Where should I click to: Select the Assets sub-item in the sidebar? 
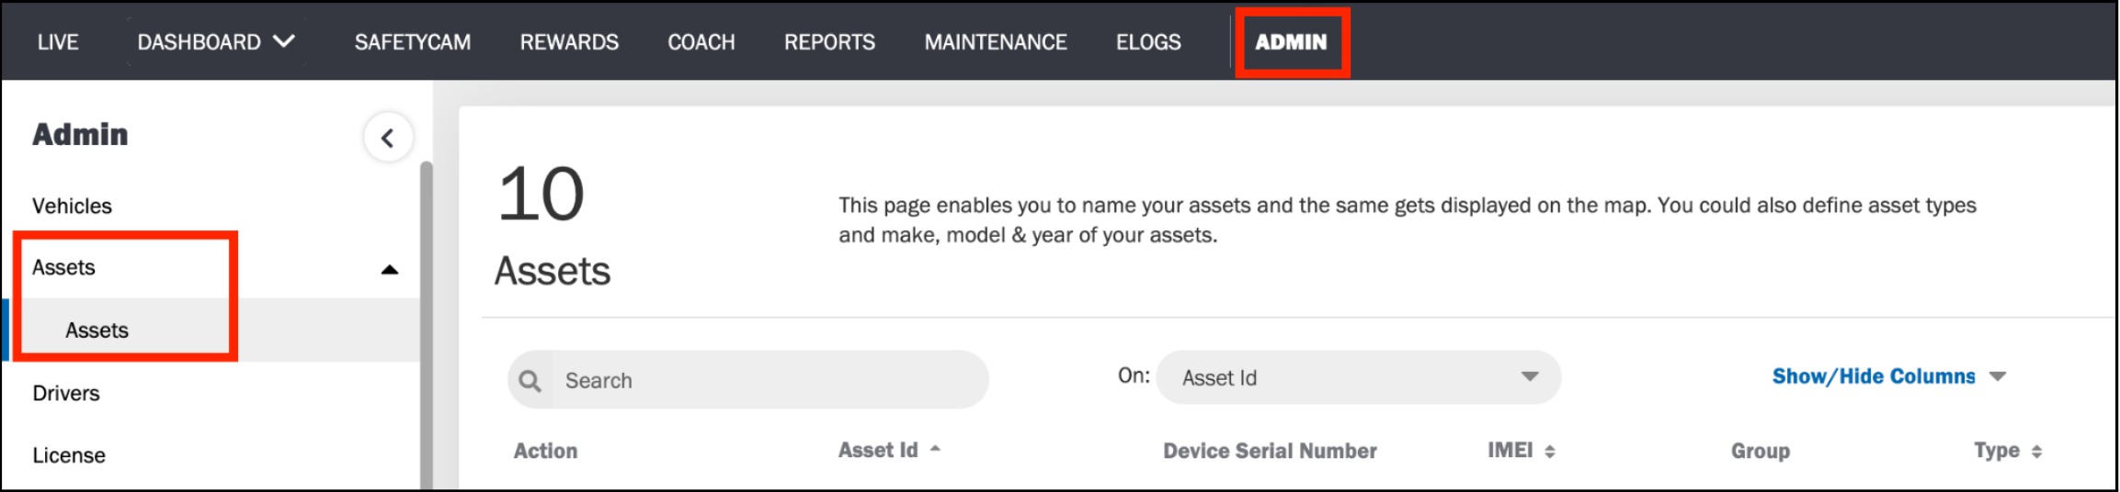(x=97, y=330)
